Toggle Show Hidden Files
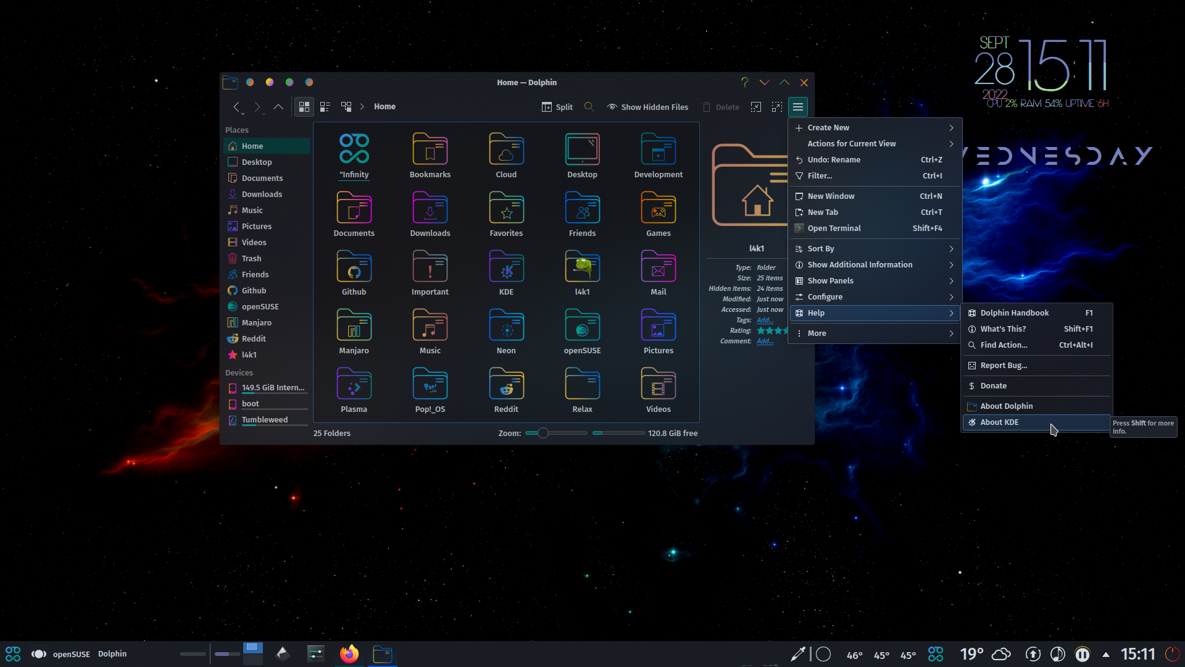This screenshot has height=667, width=1185. click(x=647, y=107)
